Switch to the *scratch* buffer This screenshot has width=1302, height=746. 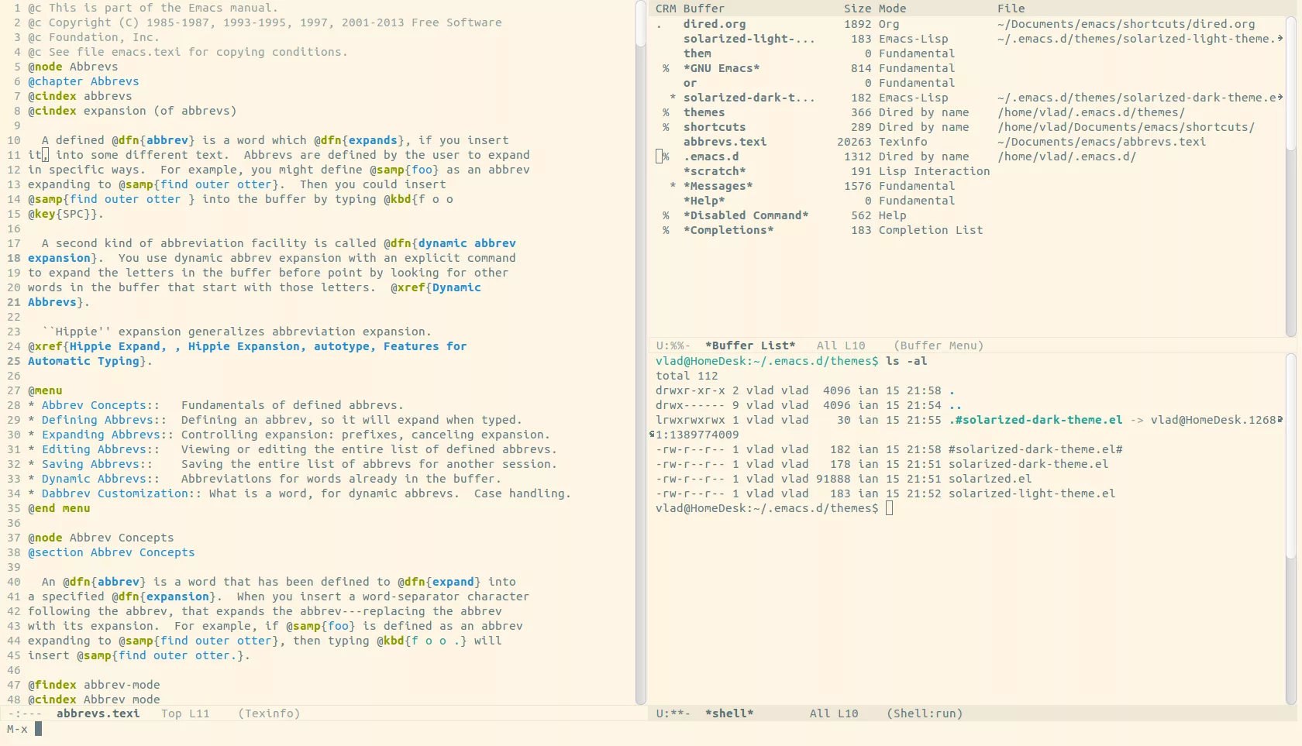click(715, 171)
